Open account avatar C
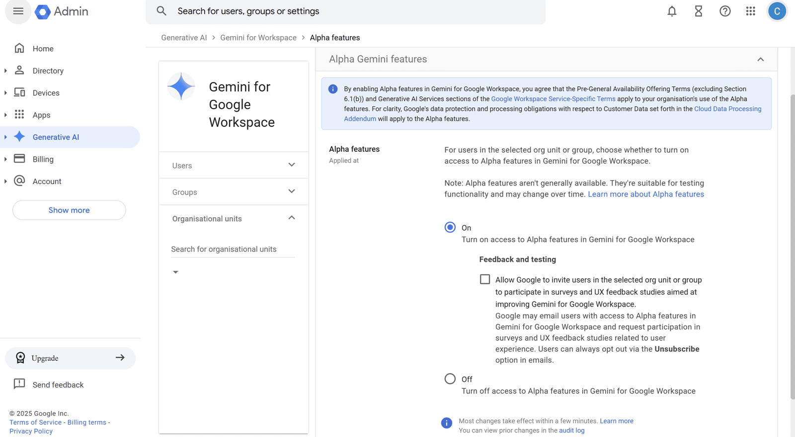795x437 pixels. tap(777, 11)
